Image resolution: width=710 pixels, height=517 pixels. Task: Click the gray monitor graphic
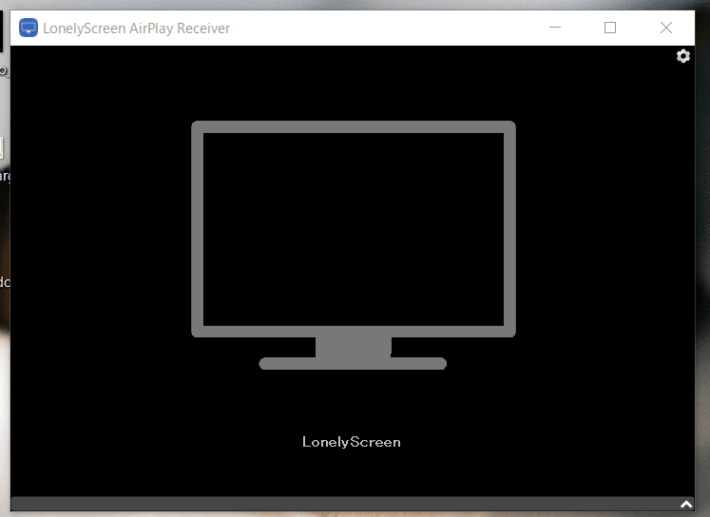pos(354,245)
